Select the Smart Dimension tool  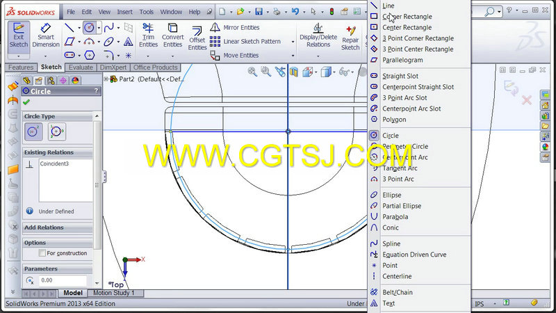46,36
